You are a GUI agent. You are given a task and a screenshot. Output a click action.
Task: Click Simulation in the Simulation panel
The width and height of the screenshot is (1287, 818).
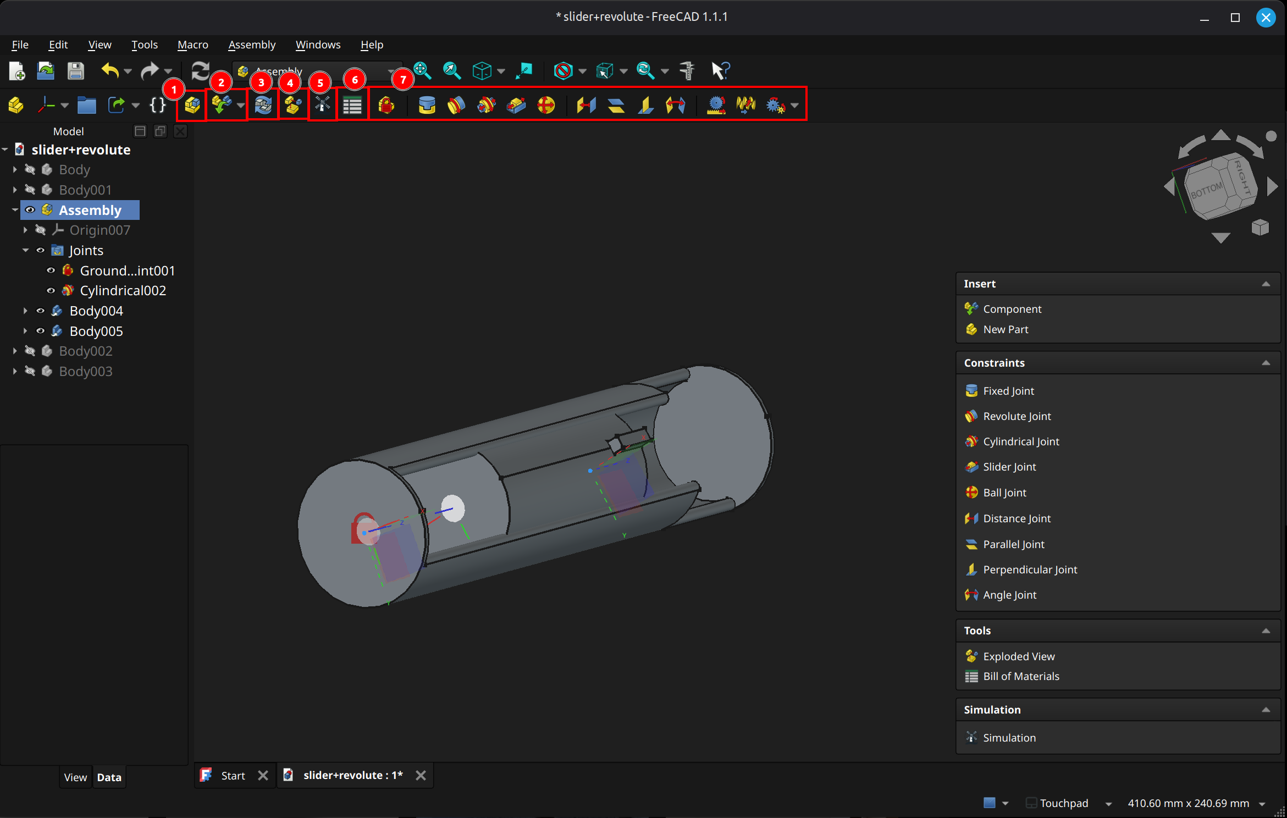1009,738
